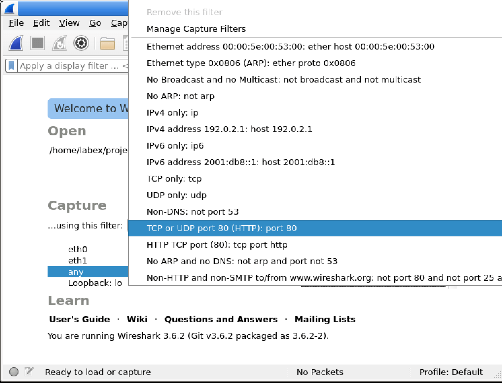
Task: Open the User's Guide link
Action: [79, 319]
